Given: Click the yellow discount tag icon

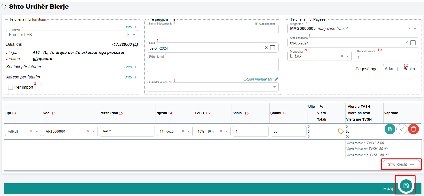Looking at the screenshot, I should pyautogui.click(x=341, y=131).
